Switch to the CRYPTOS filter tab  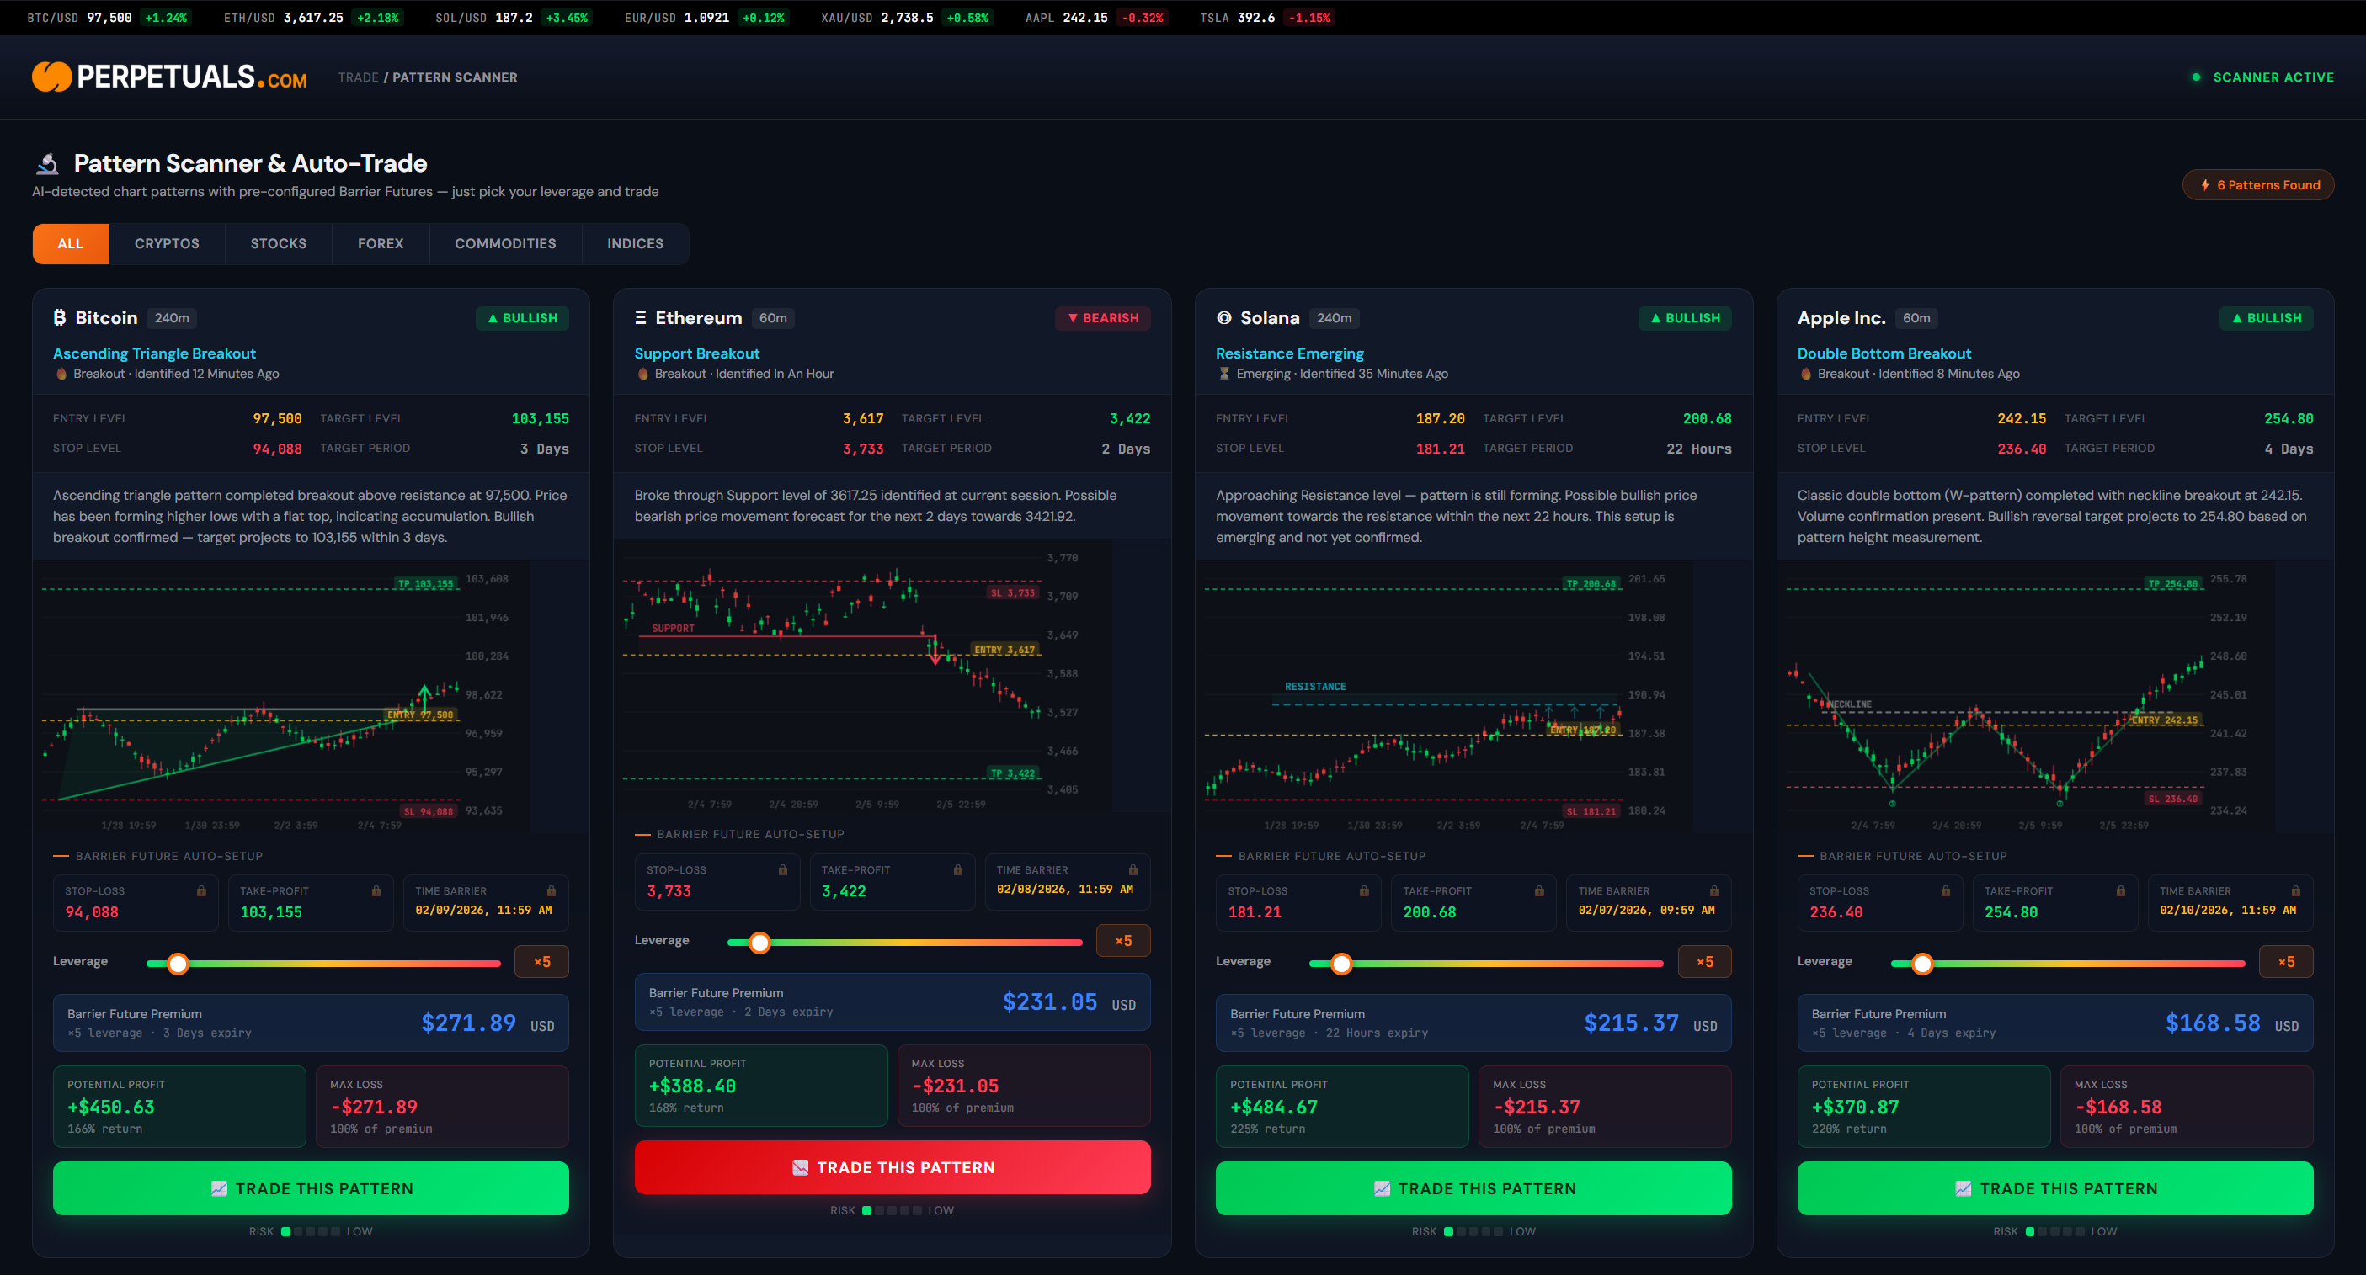(166, 243)
